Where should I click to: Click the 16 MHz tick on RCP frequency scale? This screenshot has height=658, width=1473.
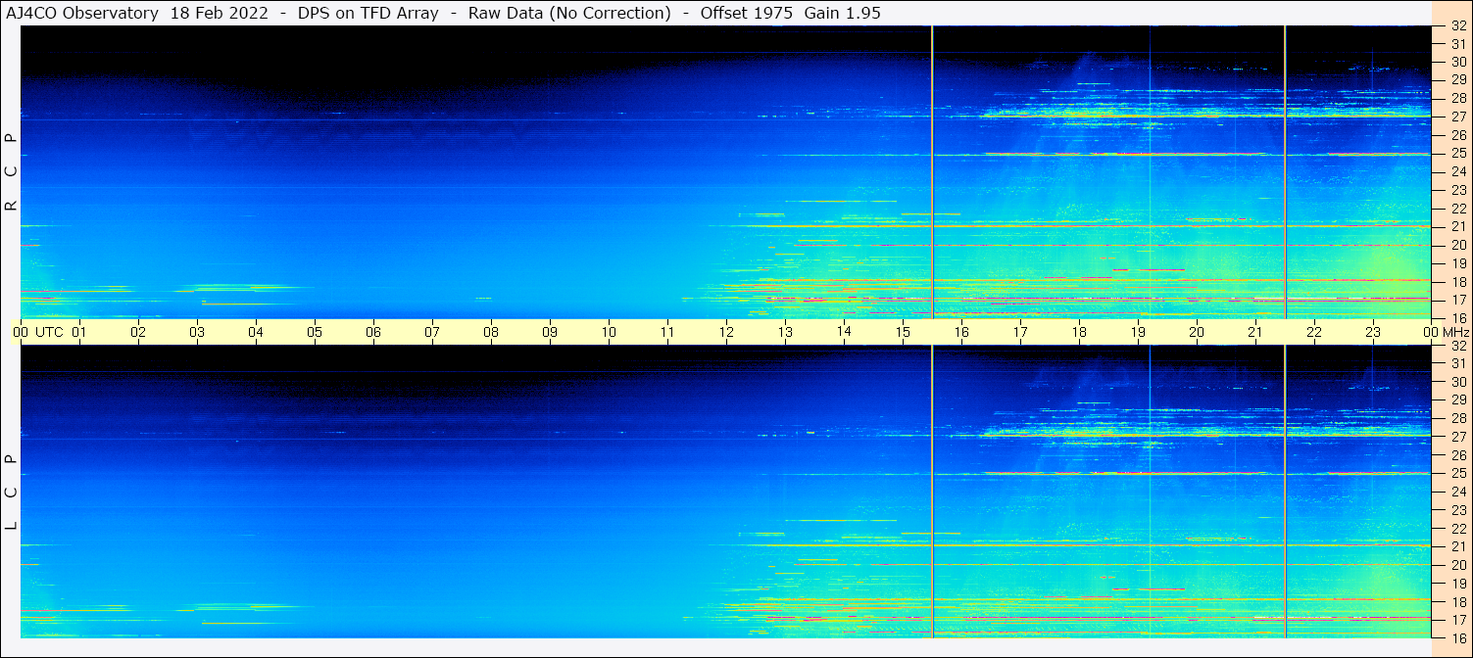point(1457,318)
